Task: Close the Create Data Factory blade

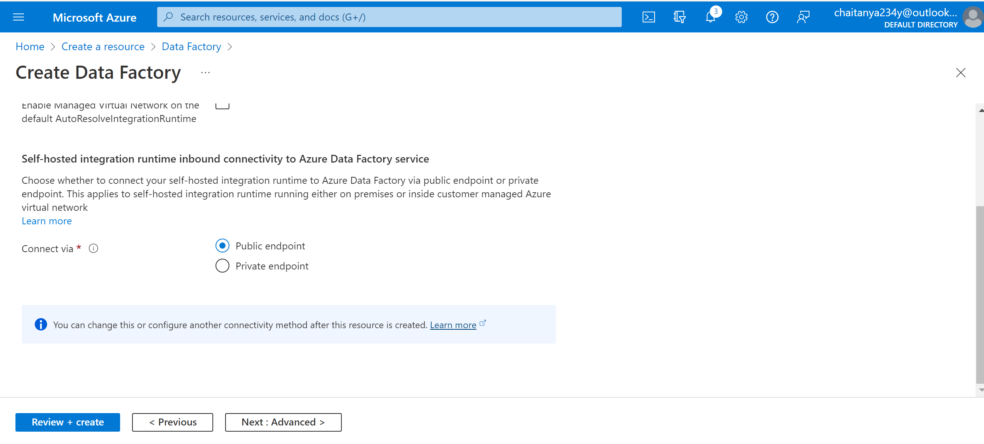Action: click(x=960, y=73)
